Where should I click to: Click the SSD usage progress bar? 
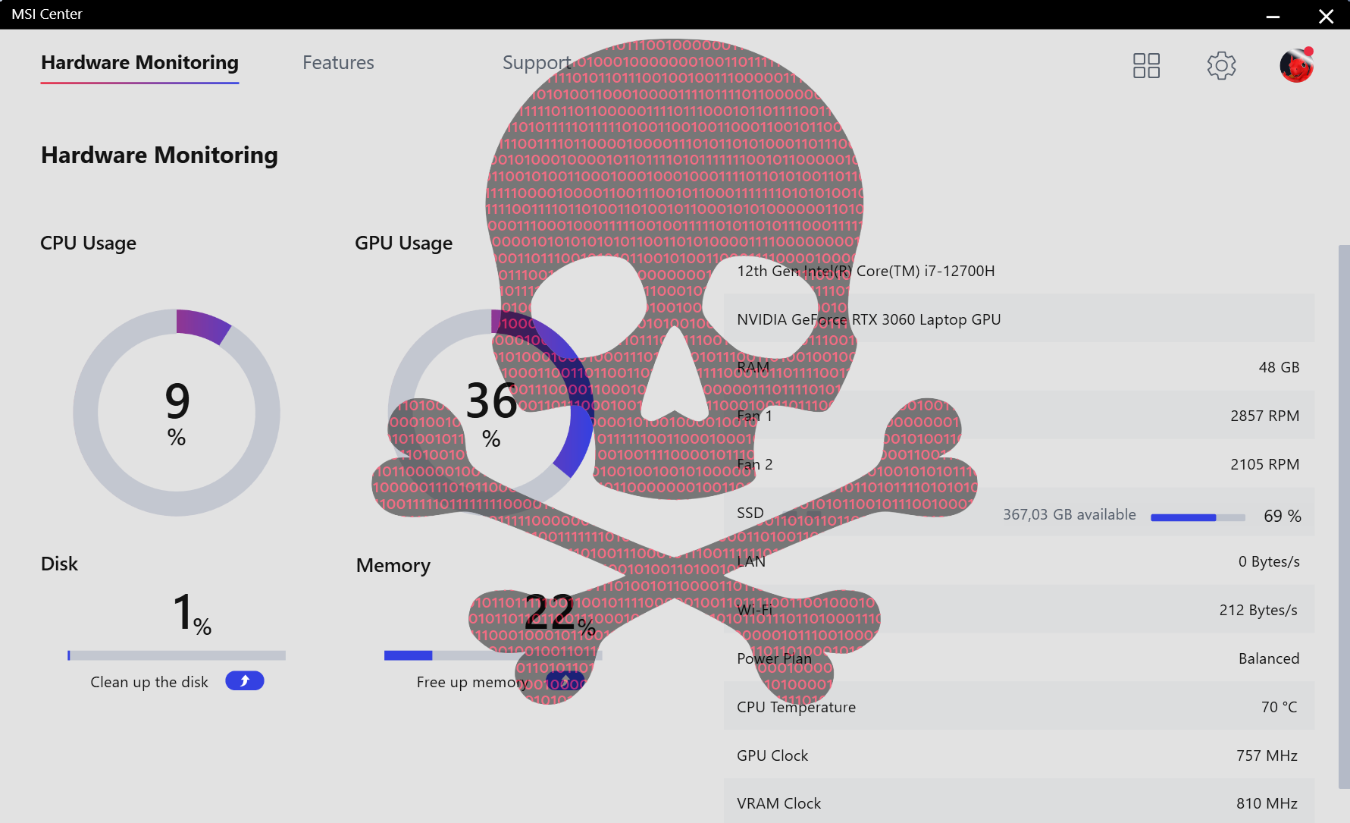1198,517
